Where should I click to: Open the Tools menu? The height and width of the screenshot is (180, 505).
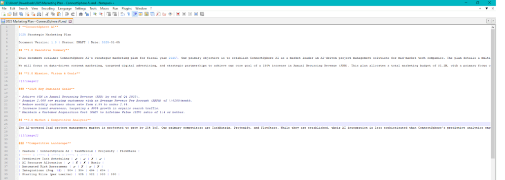[x=93, y=8]
